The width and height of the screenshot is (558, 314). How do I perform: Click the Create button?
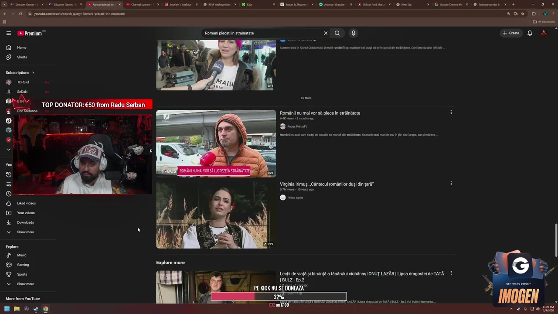click(510, 33)
